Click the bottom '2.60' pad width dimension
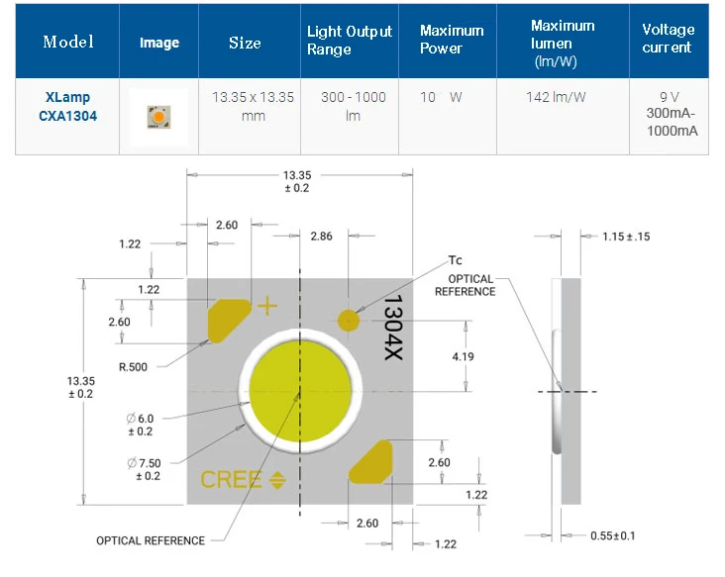This screenshot has width=725, height=577. [x=367, y=524]
